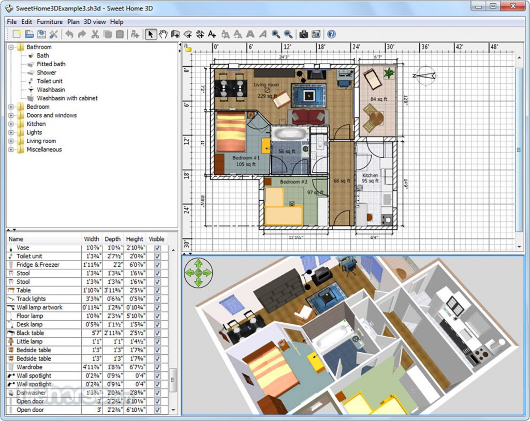Uncheck the Visible box for Vase

(157, 248)
